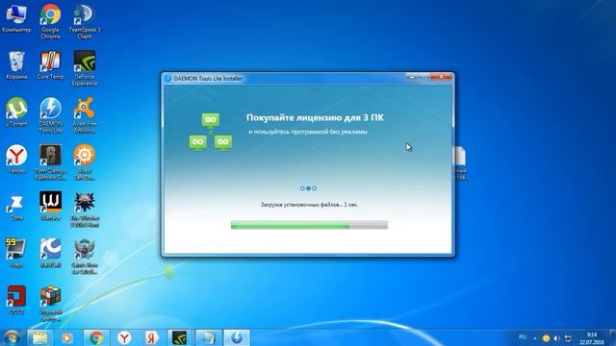The image size is (616, 346).
Task: Select Avast Free Antivirus desktop icon
Action: point(85,115)
